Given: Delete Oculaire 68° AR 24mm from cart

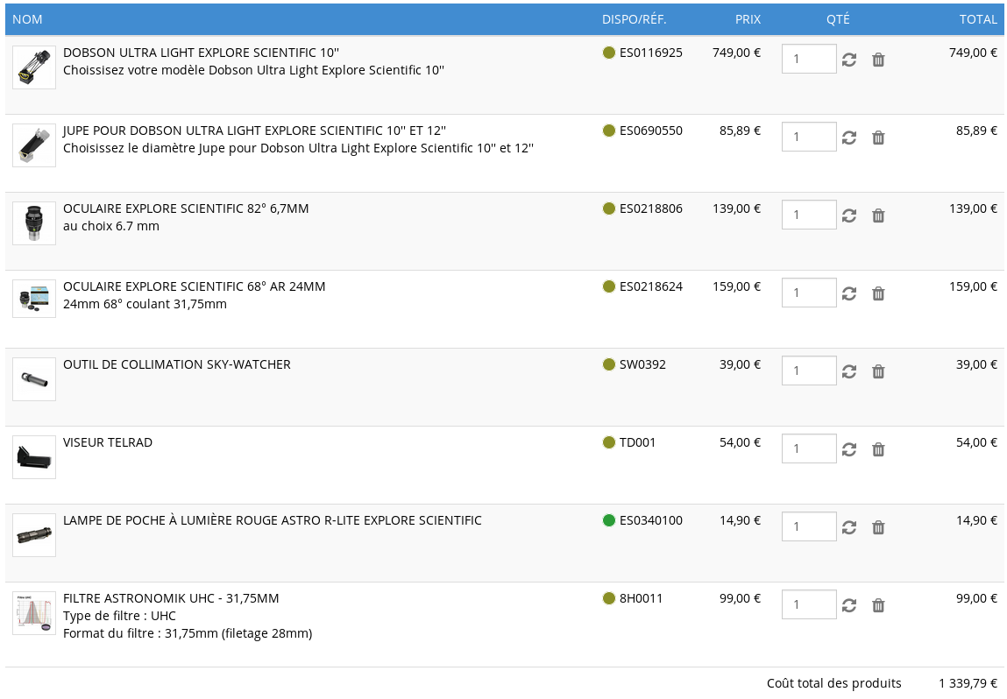Looking at the screenshot, I should 878,293.
